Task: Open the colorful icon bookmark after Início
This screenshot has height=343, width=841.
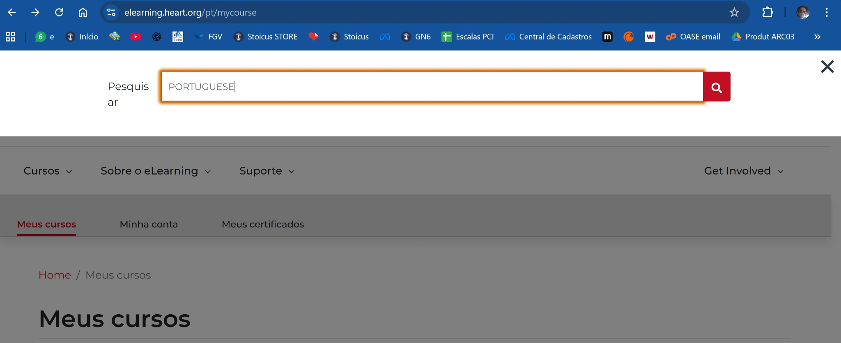Action: pos(115,37)
